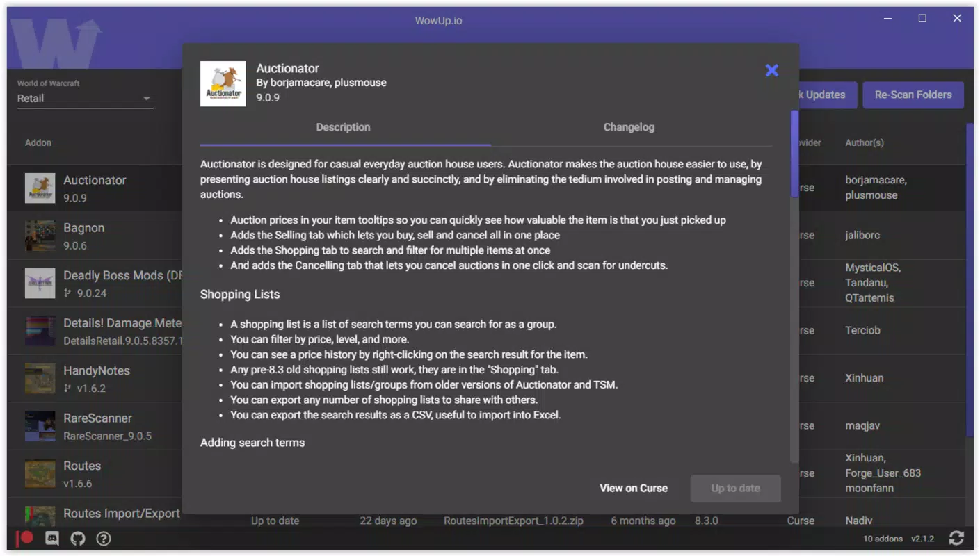Select the Routes Import/Export addon thumbnail

coord(40,516)
